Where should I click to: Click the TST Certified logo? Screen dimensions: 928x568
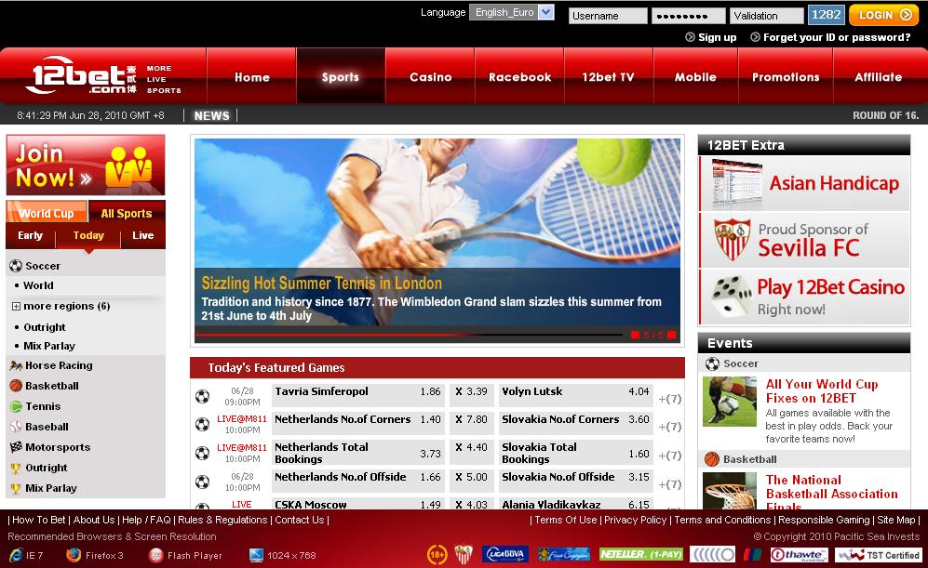878,555
